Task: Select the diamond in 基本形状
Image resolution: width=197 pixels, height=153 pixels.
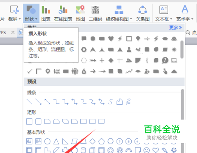Action: 93,142
